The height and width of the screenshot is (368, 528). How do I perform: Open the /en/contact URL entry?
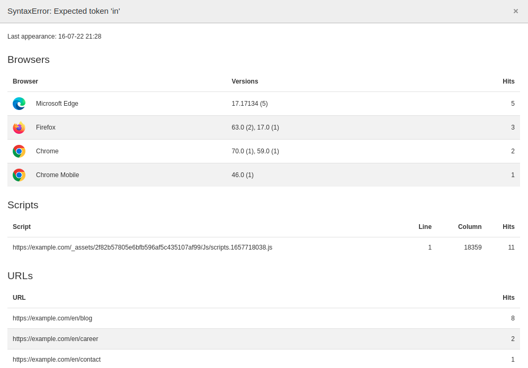tap(56, 360)
